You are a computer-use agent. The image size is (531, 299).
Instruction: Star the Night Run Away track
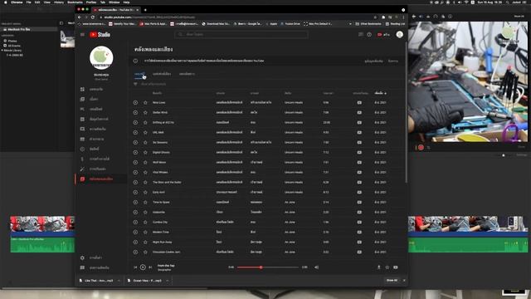point(145,242)
